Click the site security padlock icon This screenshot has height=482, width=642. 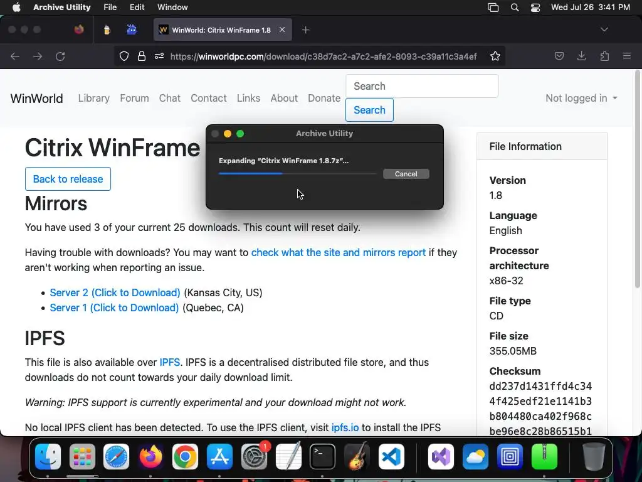[142, 56]
